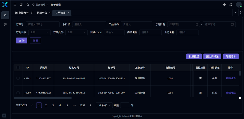Click order number 2025061709434506​4732
The width and height of the screenshot is (244, 119).
(111, 78)
